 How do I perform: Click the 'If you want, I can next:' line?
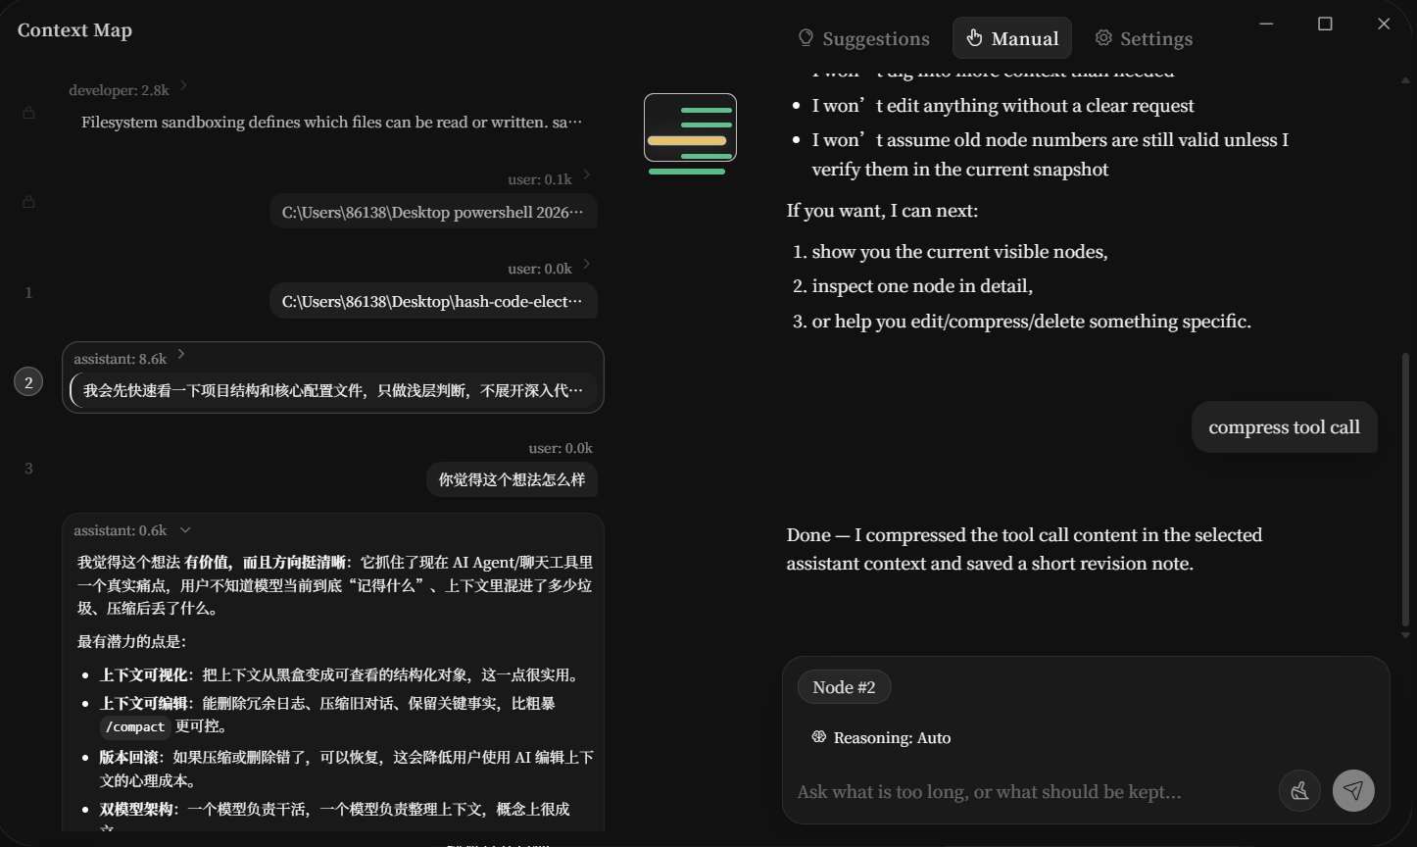(x=882, y=211)
